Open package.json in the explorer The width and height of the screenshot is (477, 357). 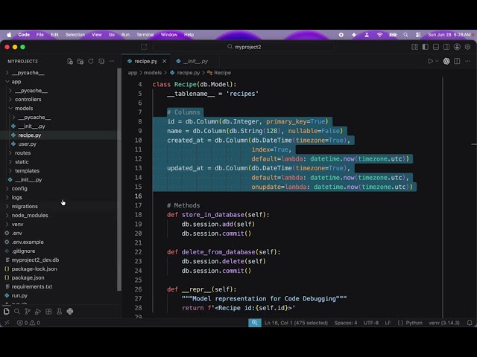pos(28,277)
